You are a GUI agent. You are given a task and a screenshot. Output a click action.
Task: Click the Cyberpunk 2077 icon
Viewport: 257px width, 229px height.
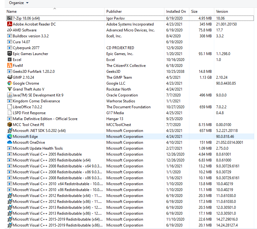10,48
